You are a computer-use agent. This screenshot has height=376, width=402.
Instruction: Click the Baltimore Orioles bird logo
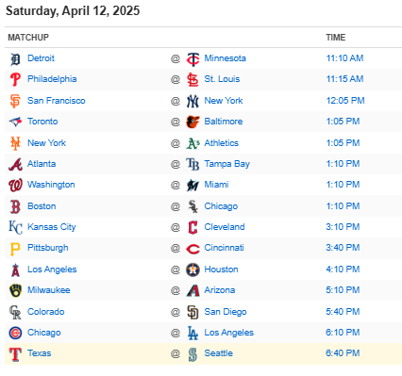193,122
